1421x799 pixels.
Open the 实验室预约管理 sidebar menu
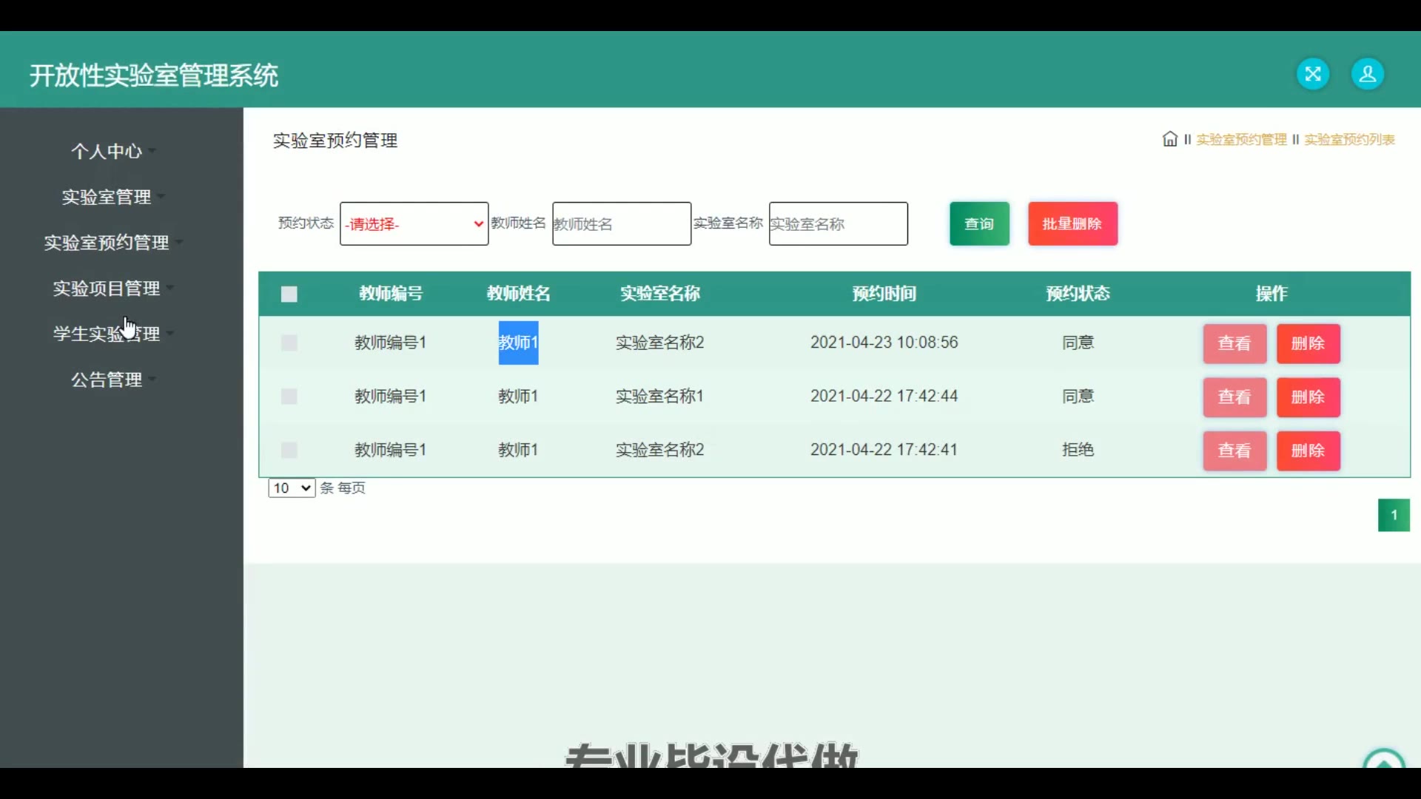[x=107, y=243]
